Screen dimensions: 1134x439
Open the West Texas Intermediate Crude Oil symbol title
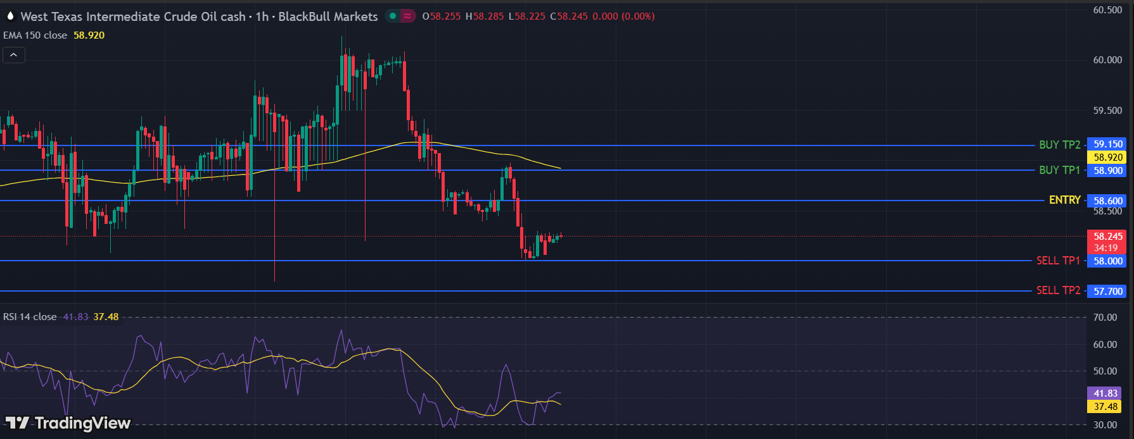point(133,16)
